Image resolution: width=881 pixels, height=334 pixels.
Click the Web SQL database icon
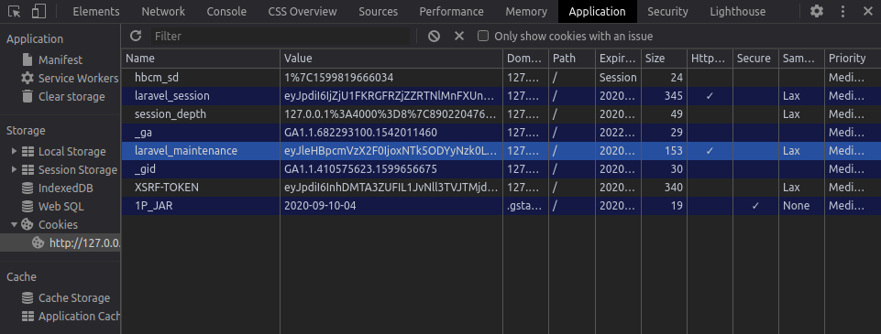(x=27, y=206)
